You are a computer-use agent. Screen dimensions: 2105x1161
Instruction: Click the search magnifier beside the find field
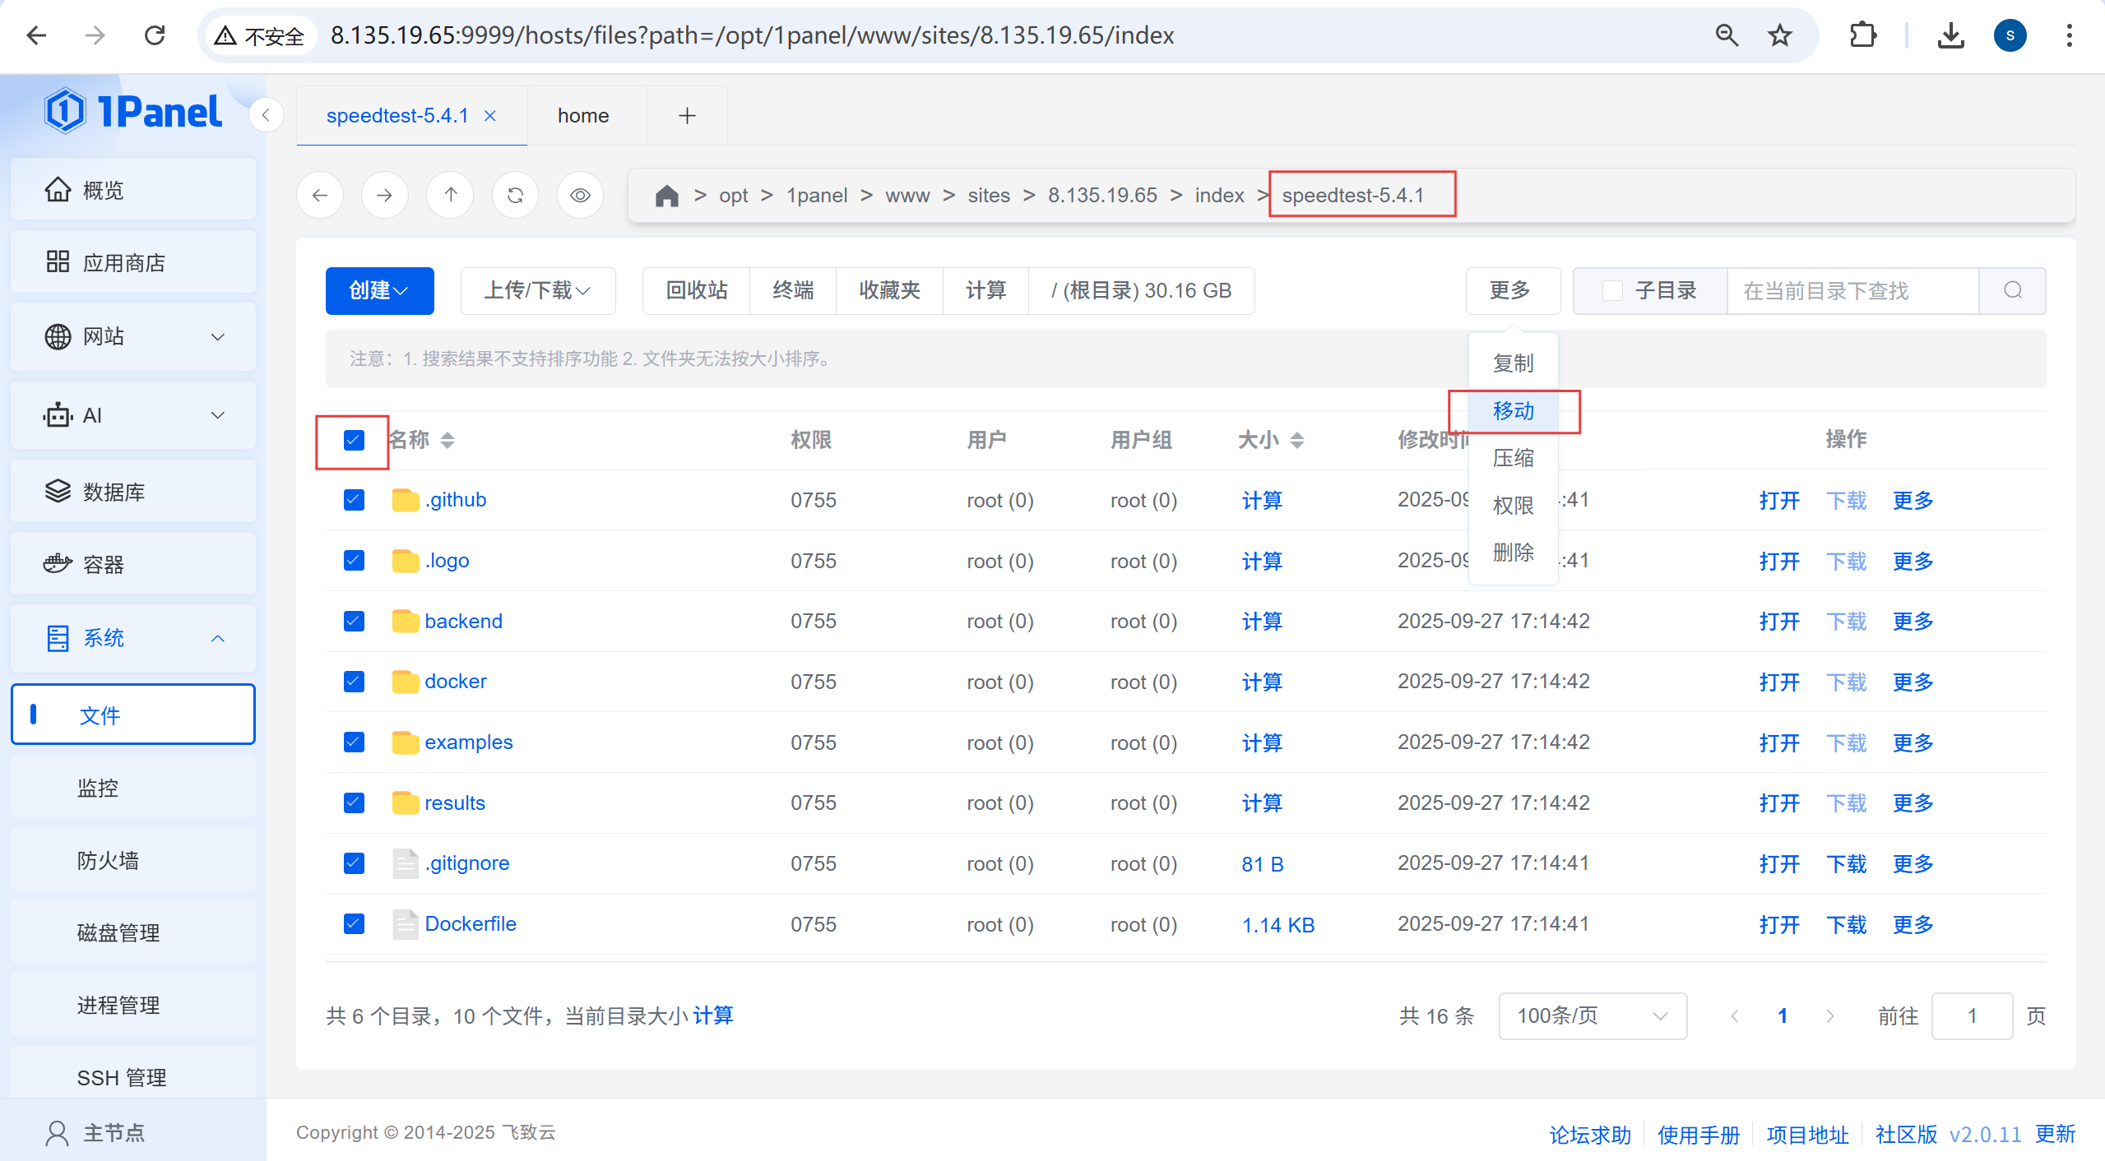2012,290
